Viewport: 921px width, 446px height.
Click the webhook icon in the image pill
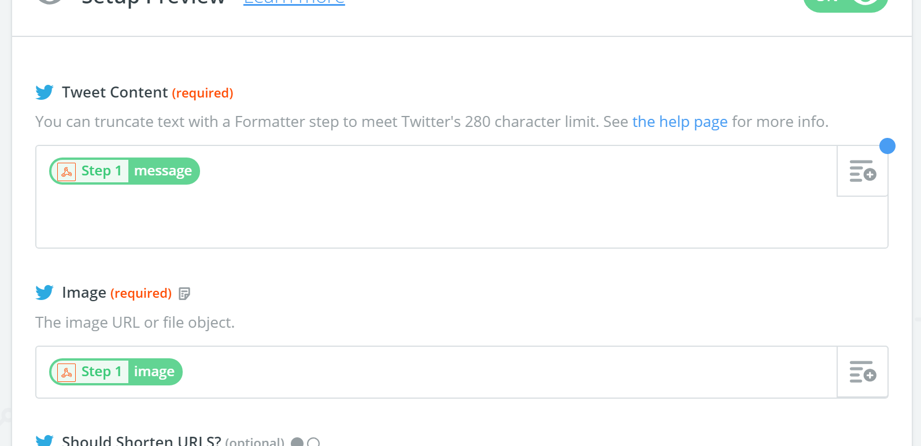pos(67,372)
